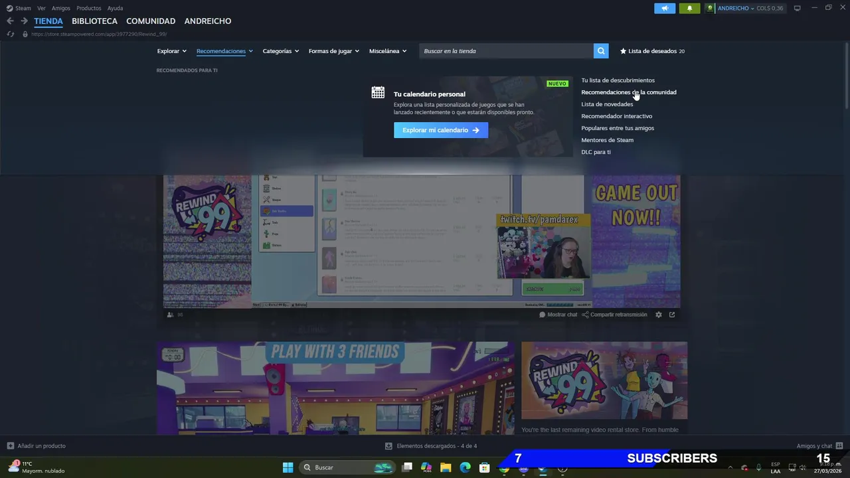Open the green notifications bell

pyautogui.click(x=689, y=8)
